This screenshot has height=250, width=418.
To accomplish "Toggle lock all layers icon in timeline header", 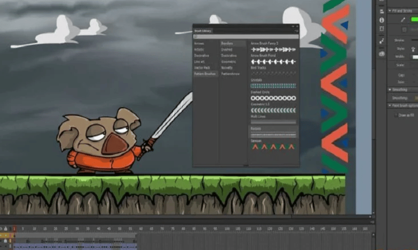I will 5,229.
